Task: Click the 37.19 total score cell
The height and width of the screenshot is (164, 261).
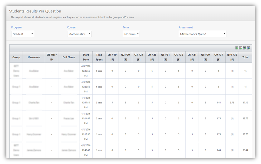Action: click(x=245, y=102)
